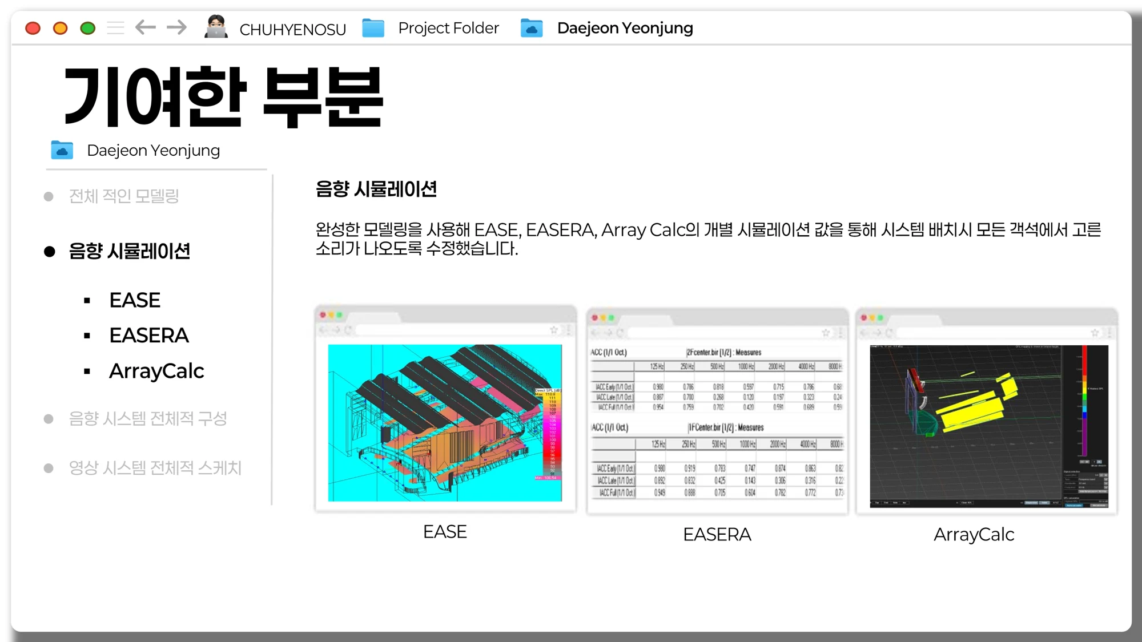The image size is (1142, 642).
Task: Click the star icon in the EASERA thumbnail window
Action: (x=825, y=332)
